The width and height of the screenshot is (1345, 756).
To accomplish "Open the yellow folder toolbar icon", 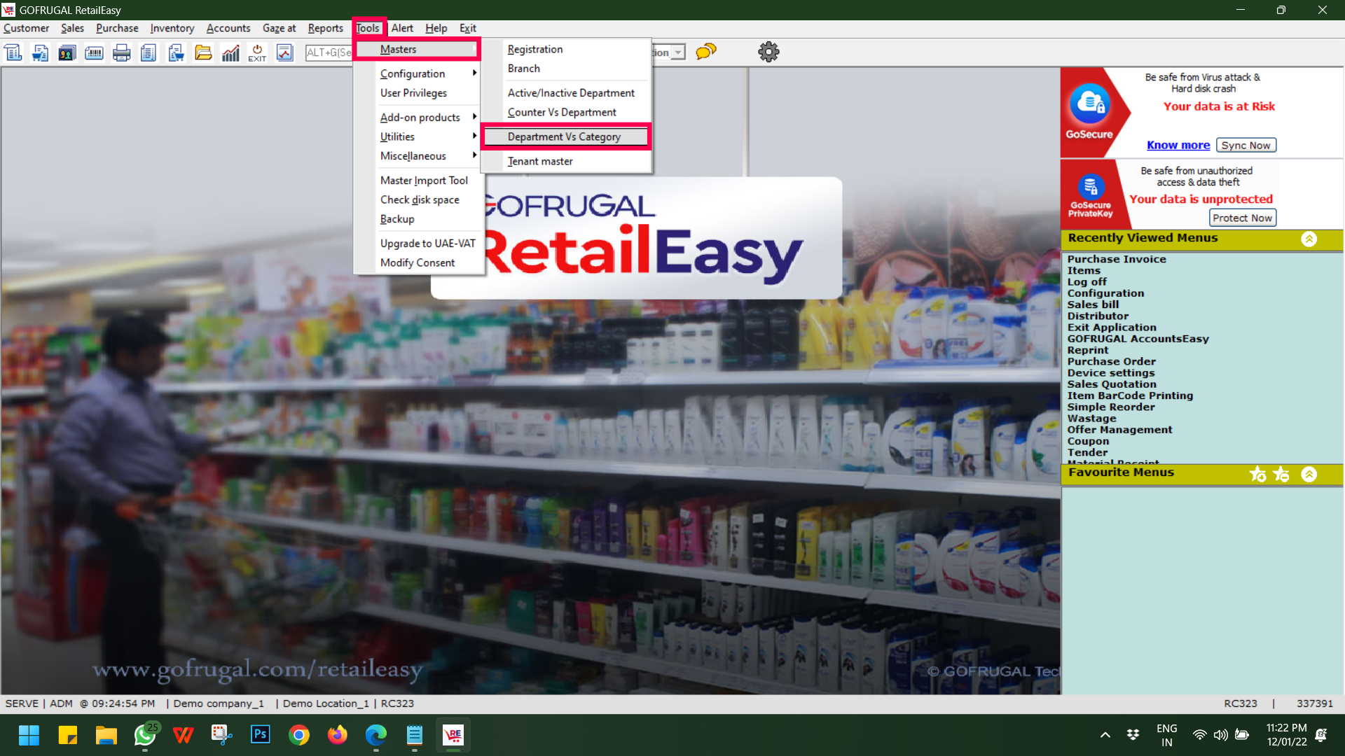I will click(203, 52).
